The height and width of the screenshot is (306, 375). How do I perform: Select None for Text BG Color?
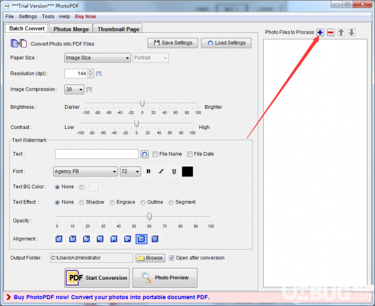click(x=57, y=187)
